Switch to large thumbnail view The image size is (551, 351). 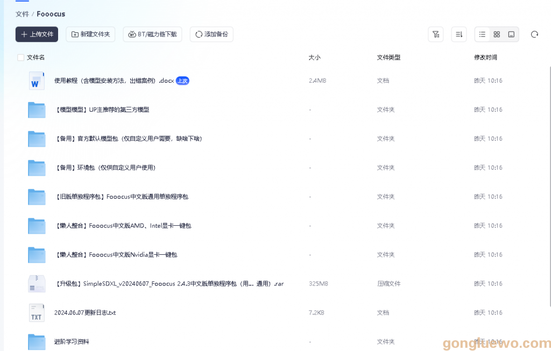click(511, 34)
